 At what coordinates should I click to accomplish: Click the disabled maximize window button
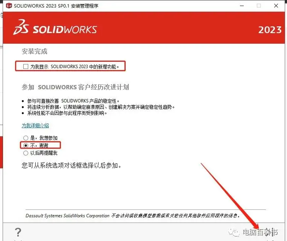259,6
